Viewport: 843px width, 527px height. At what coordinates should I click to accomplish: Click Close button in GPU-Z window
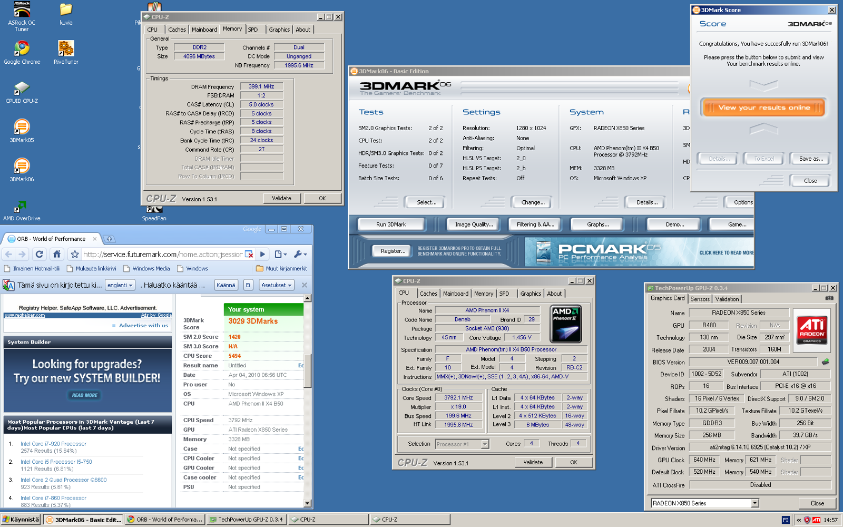tap(817, 503)
